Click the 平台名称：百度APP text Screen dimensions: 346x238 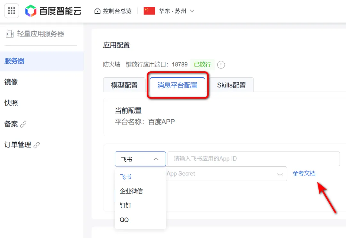click(145, 122)
